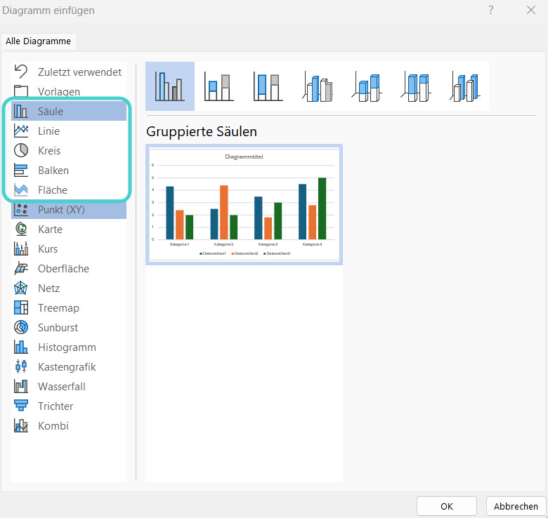The width and height of the screenshot is (548, 518).
Task: Open help with the question mark
Action: [x=491, y=10]
